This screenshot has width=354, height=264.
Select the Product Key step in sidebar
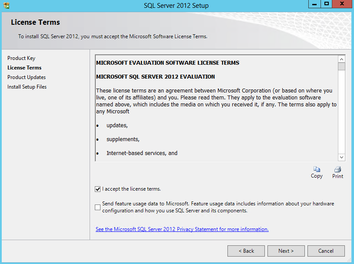pos(21,58)
